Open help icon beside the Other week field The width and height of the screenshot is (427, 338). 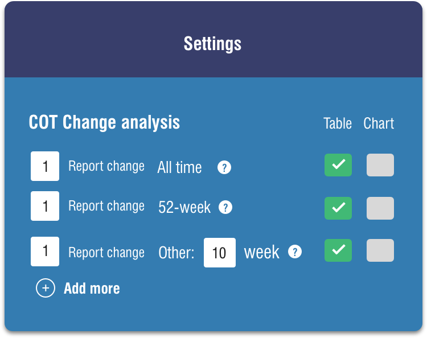pyautogui.click(x=295, y=252)
